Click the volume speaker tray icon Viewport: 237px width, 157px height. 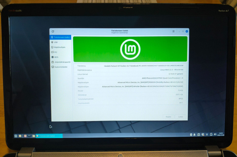point(215,134)
